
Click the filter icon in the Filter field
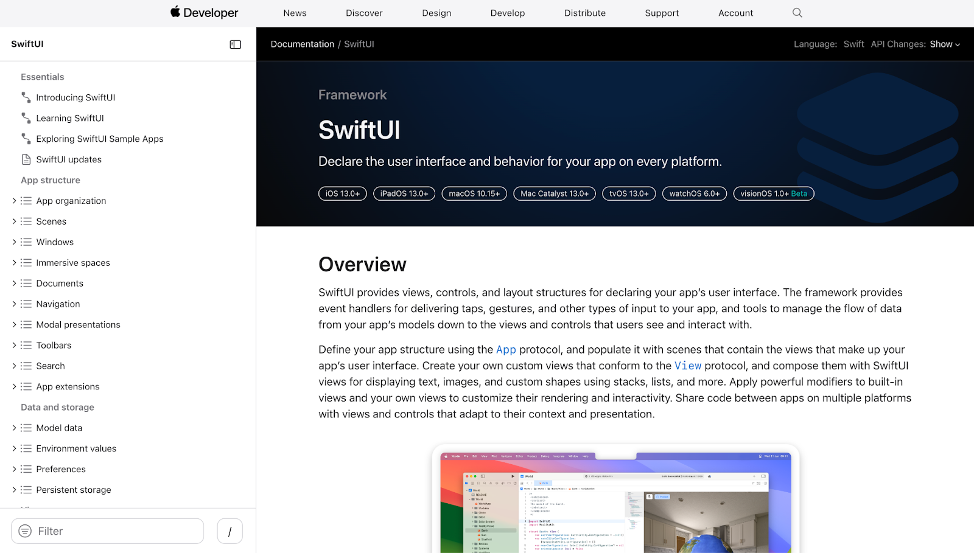pos(25,531)
